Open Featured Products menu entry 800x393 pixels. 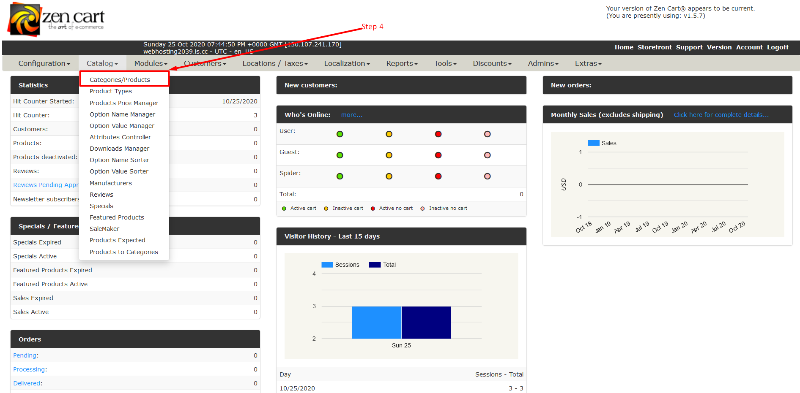click(117, 217)
